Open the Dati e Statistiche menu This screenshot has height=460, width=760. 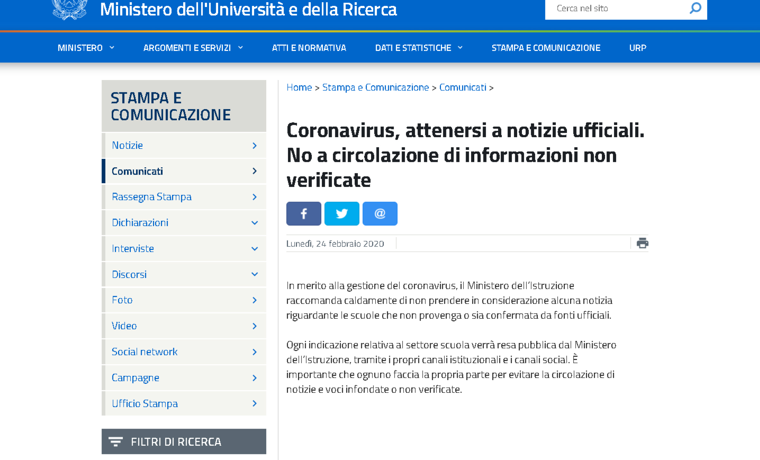pyautogui.click(x=418, y=48)
